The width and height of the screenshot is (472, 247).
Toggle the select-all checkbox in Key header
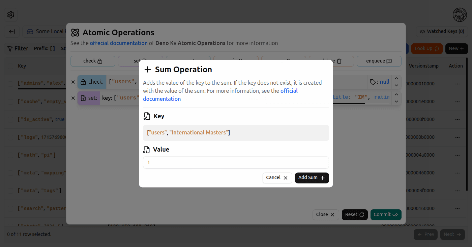[11, 66]
